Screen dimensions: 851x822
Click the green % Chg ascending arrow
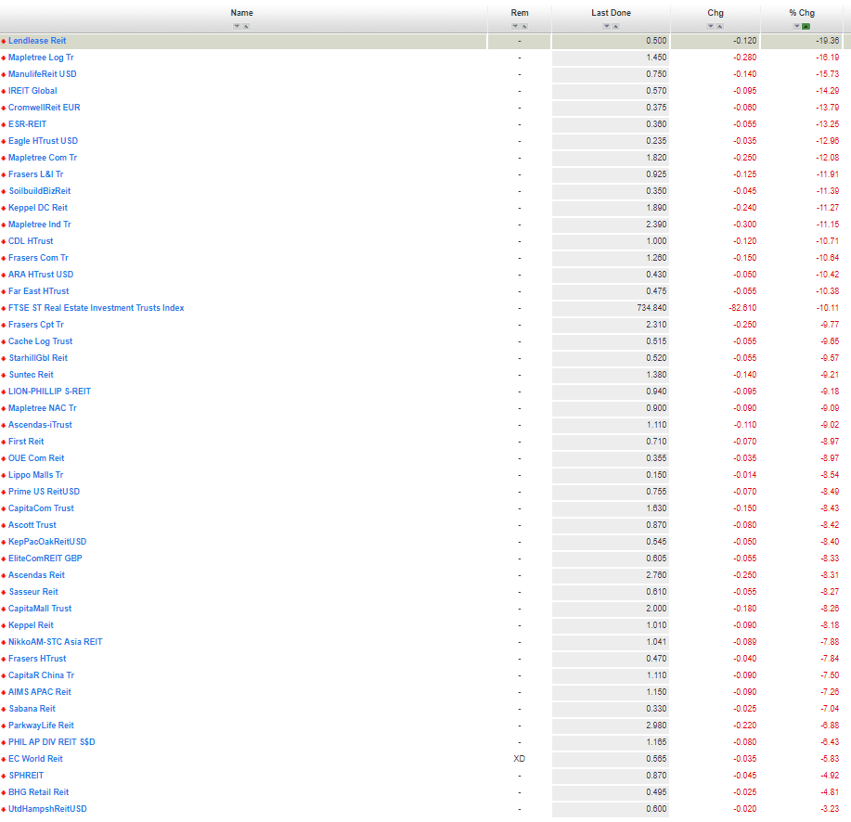click(x=806, y=27)
